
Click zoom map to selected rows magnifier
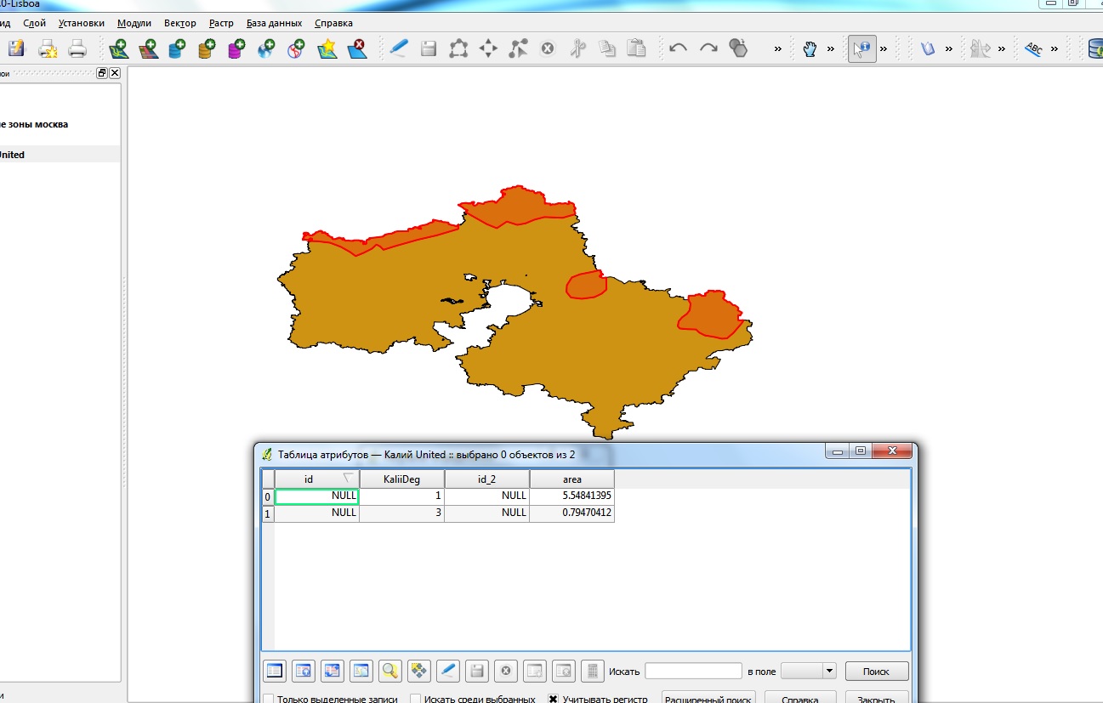click(389, 671)
